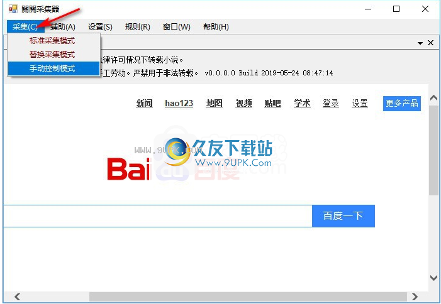This screenshot has height=304, width=441.
Task: Open the 规则(R) menu
Action: pyautogui.click(x=138, y=27)
